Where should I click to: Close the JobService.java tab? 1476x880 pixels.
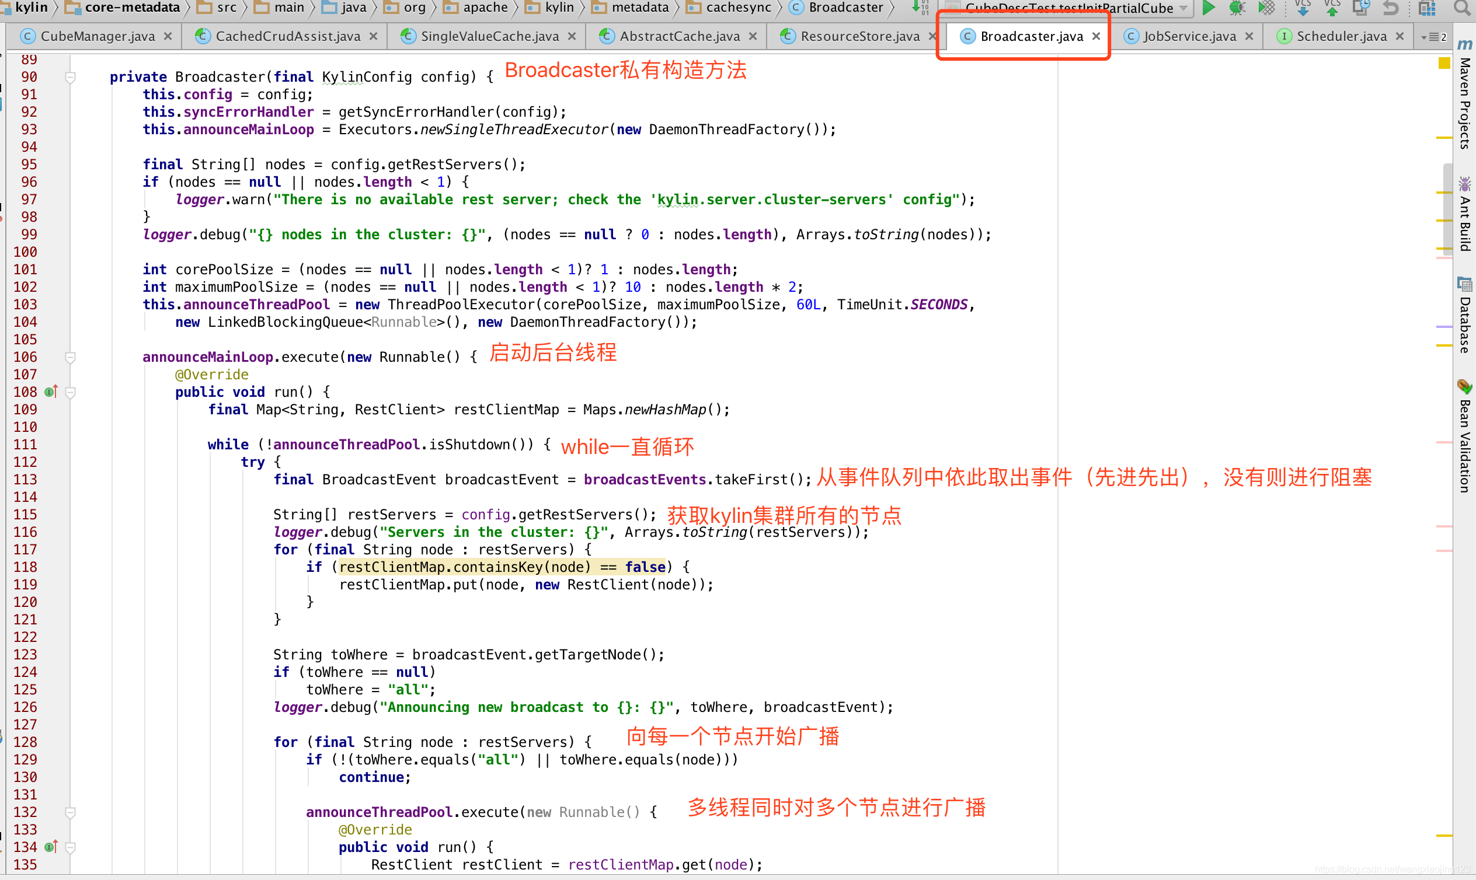pos(1249,36)
